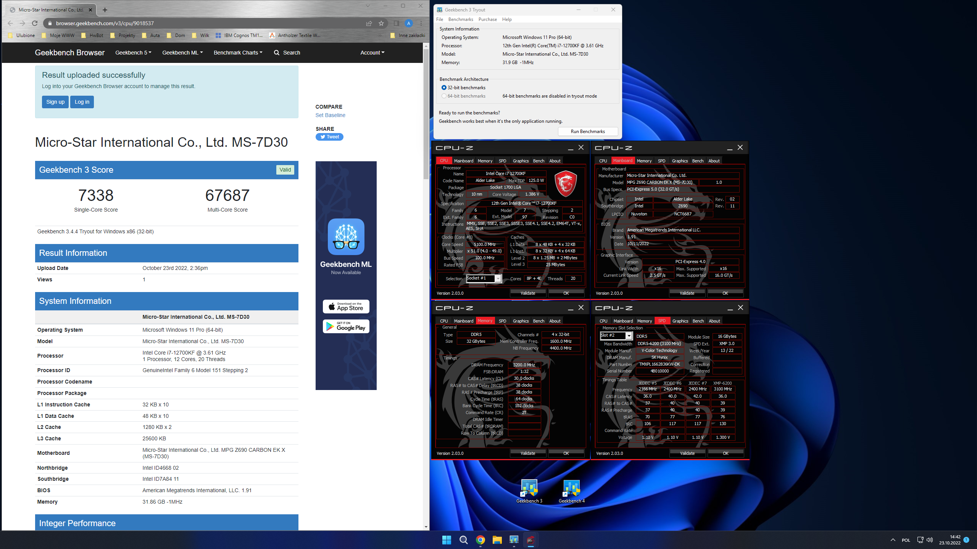This screenshot has height=549, width=977.
Task: Click the browser forward arrow
Action: click(x=22, y=23)
